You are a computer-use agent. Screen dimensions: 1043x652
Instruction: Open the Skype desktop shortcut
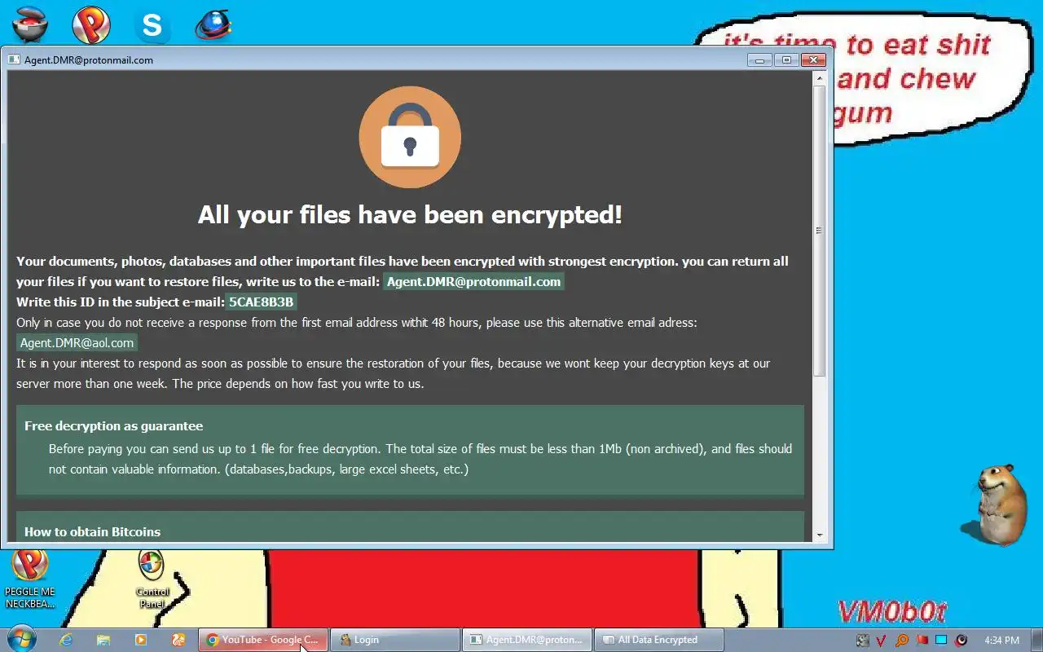[152, 24]
